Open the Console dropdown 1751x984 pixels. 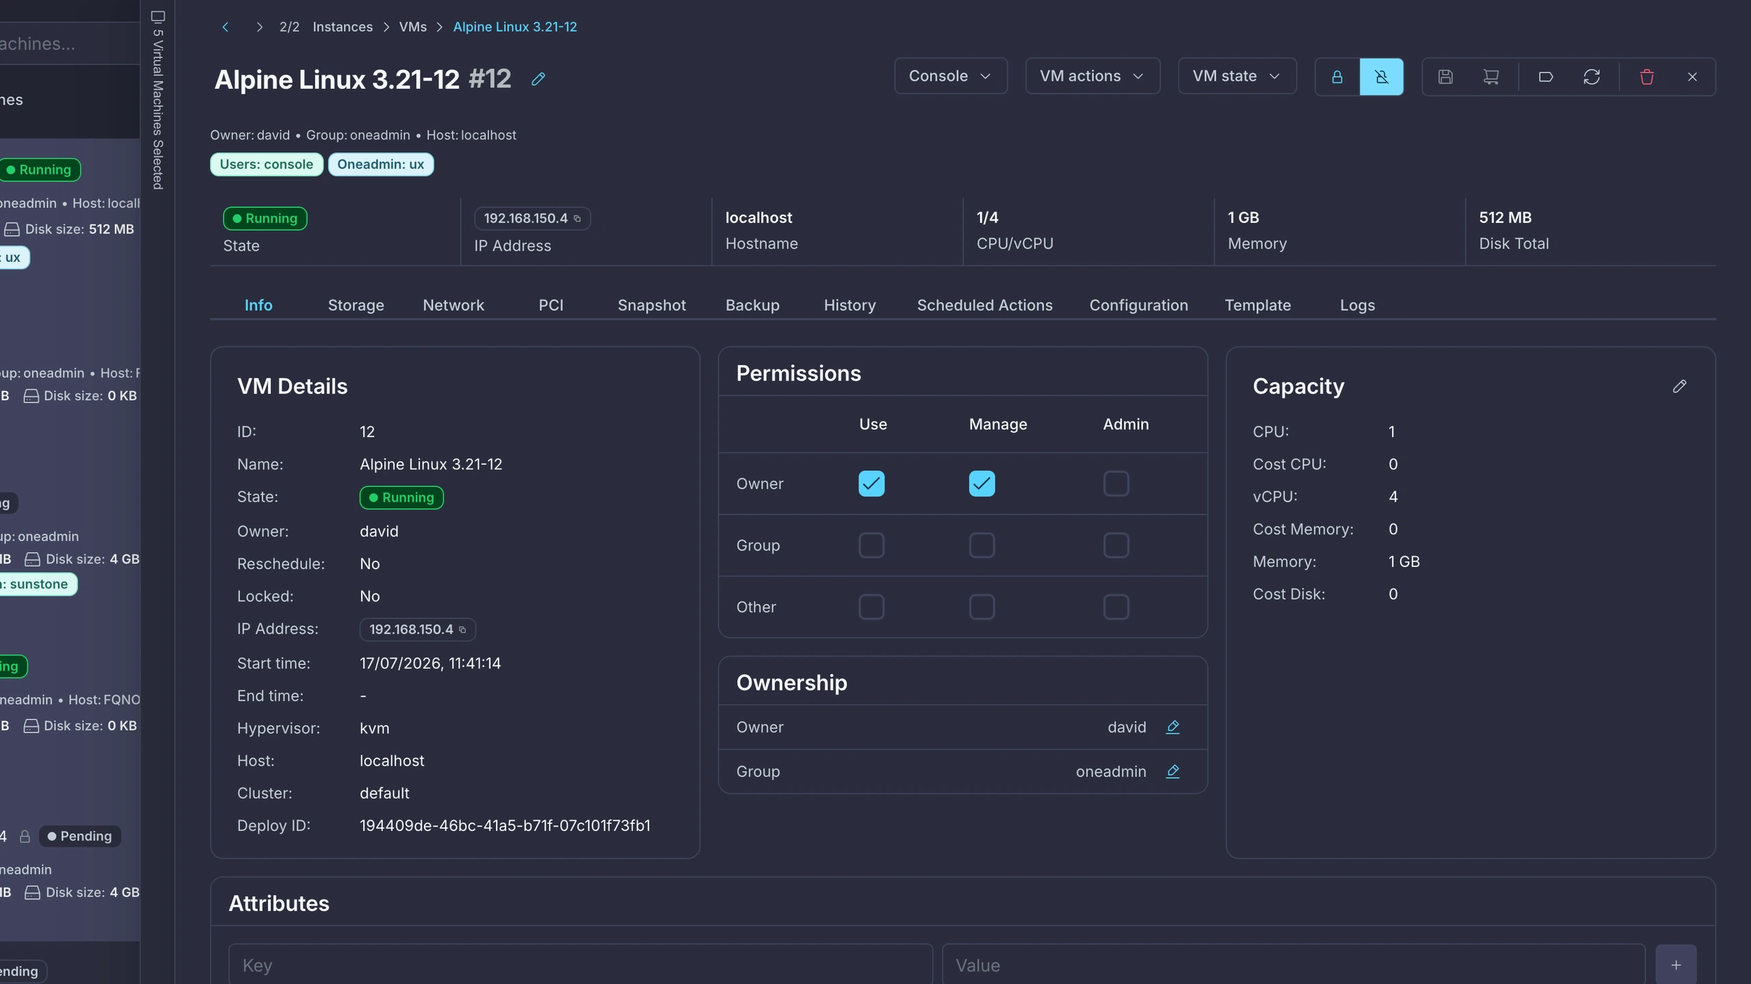[x=951, y=76]
